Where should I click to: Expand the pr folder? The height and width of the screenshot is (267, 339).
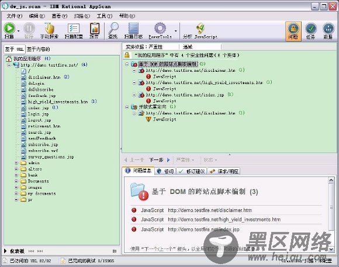pos(16,199)
